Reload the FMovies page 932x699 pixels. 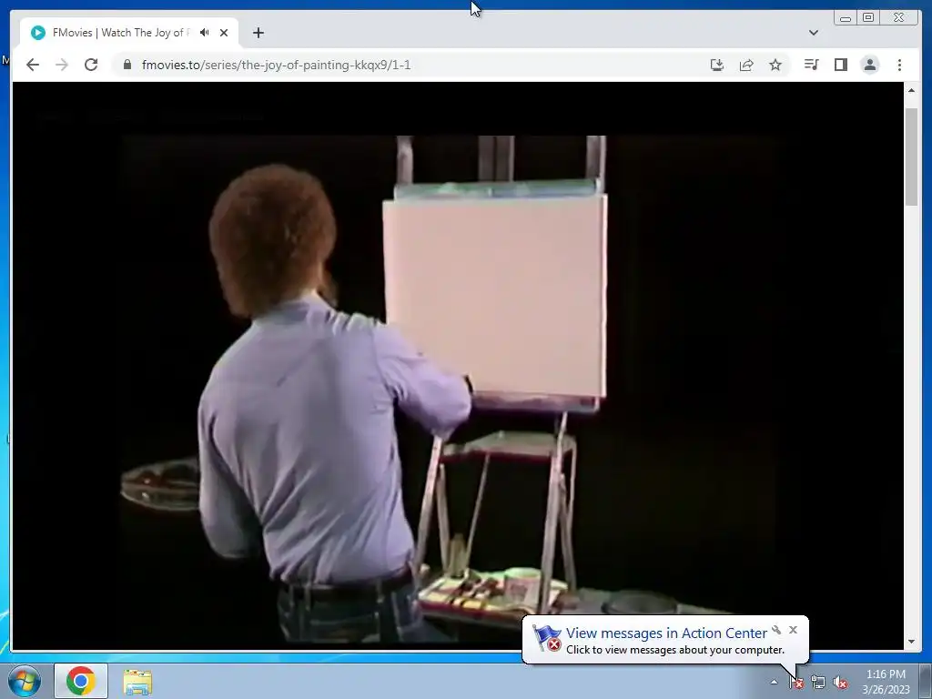pyautogui.click(x=91, y=65)
